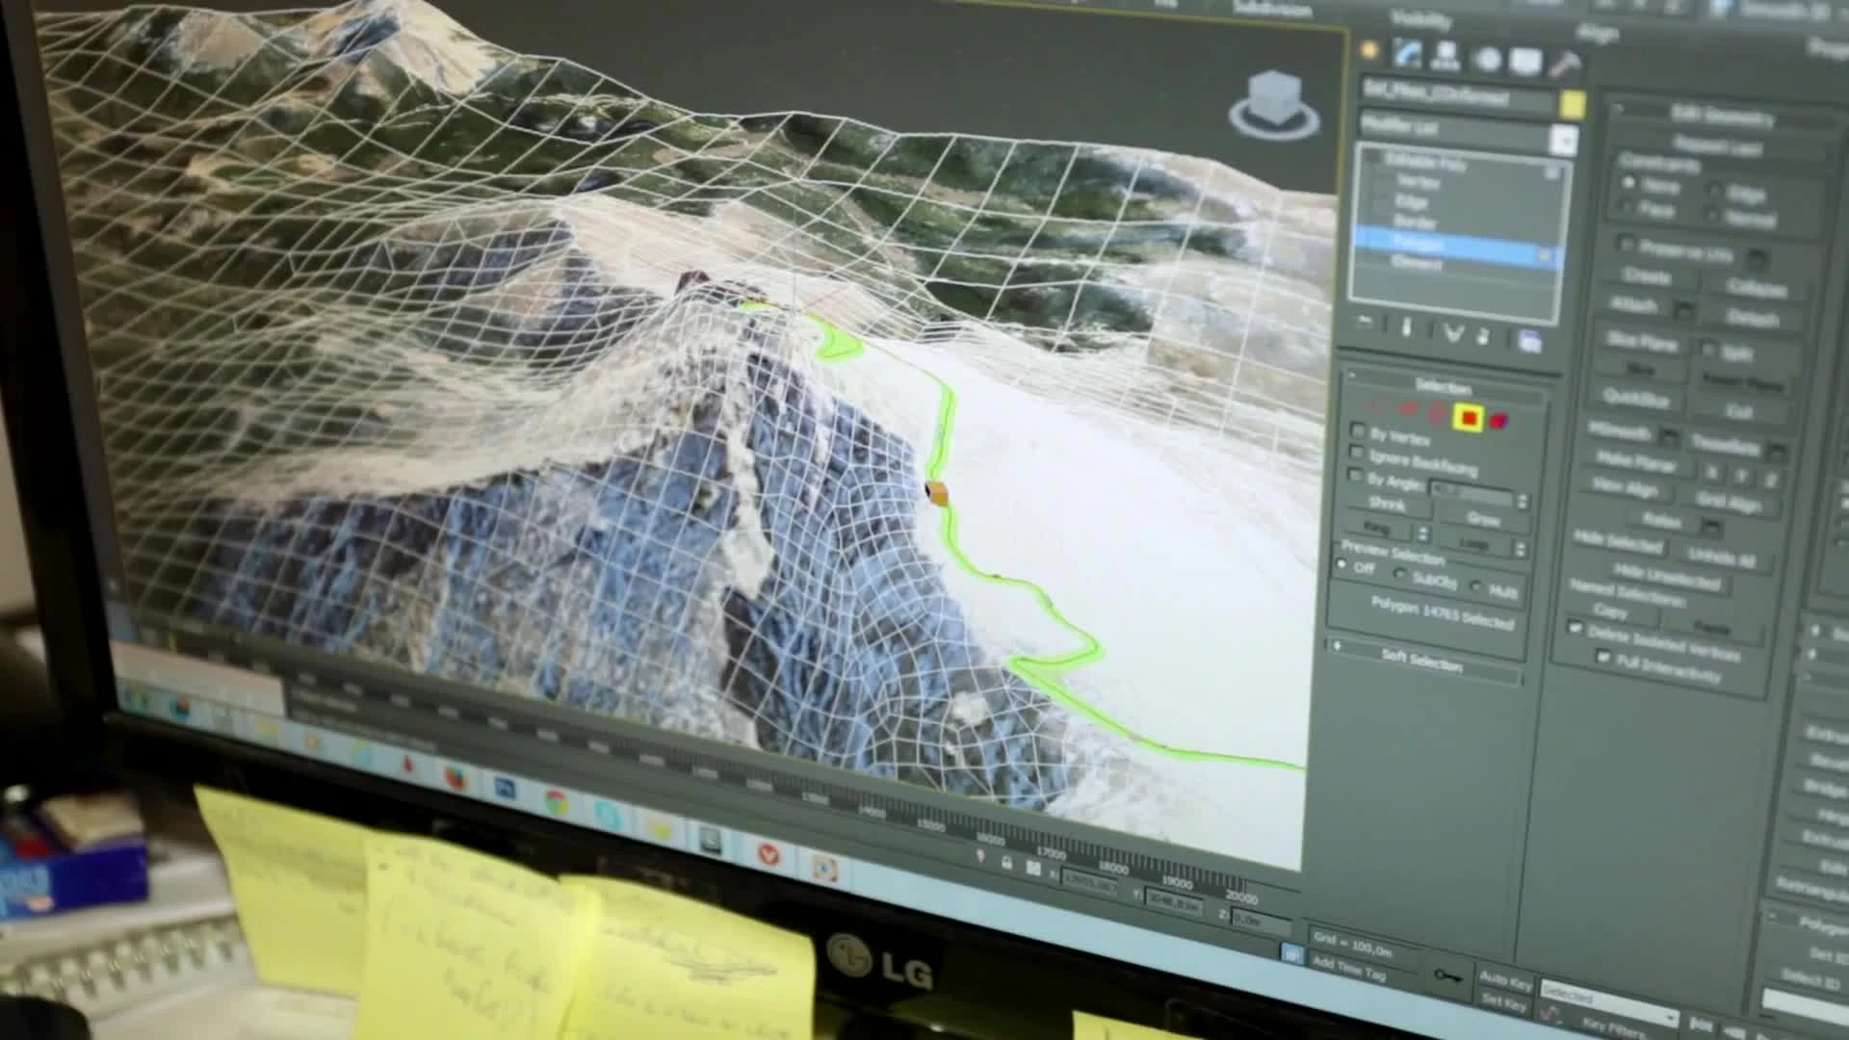This screenshot has height=1040, width=1849.
Task: Click the Configure Modifier Sets icon
Action: 1529,341
